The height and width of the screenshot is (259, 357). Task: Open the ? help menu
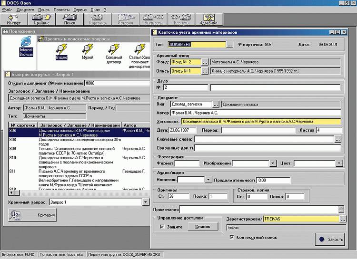coord(105,10)
